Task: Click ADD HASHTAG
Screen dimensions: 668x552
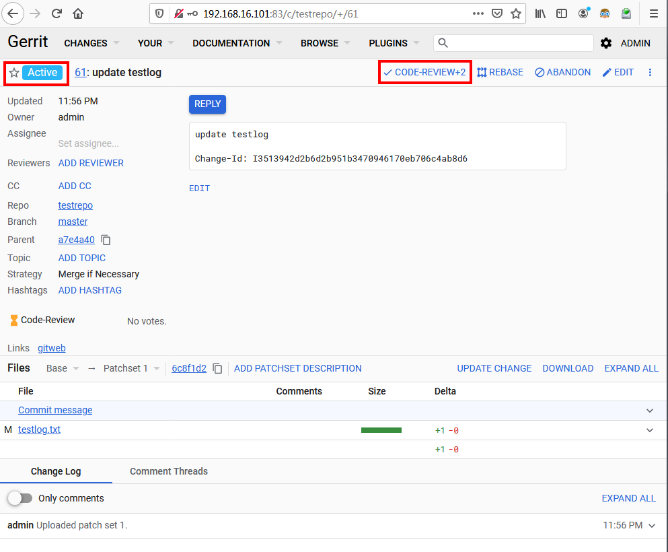Action: pos(90,290)
